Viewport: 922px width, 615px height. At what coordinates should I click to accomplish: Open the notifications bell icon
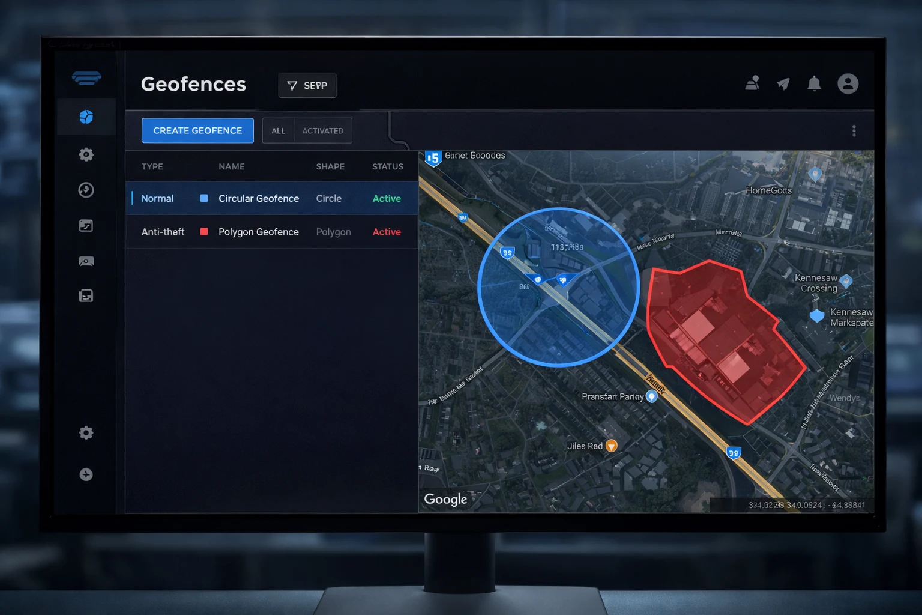tap(814, 84)
